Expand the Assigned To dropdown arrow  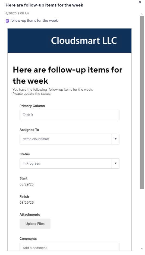116,139
